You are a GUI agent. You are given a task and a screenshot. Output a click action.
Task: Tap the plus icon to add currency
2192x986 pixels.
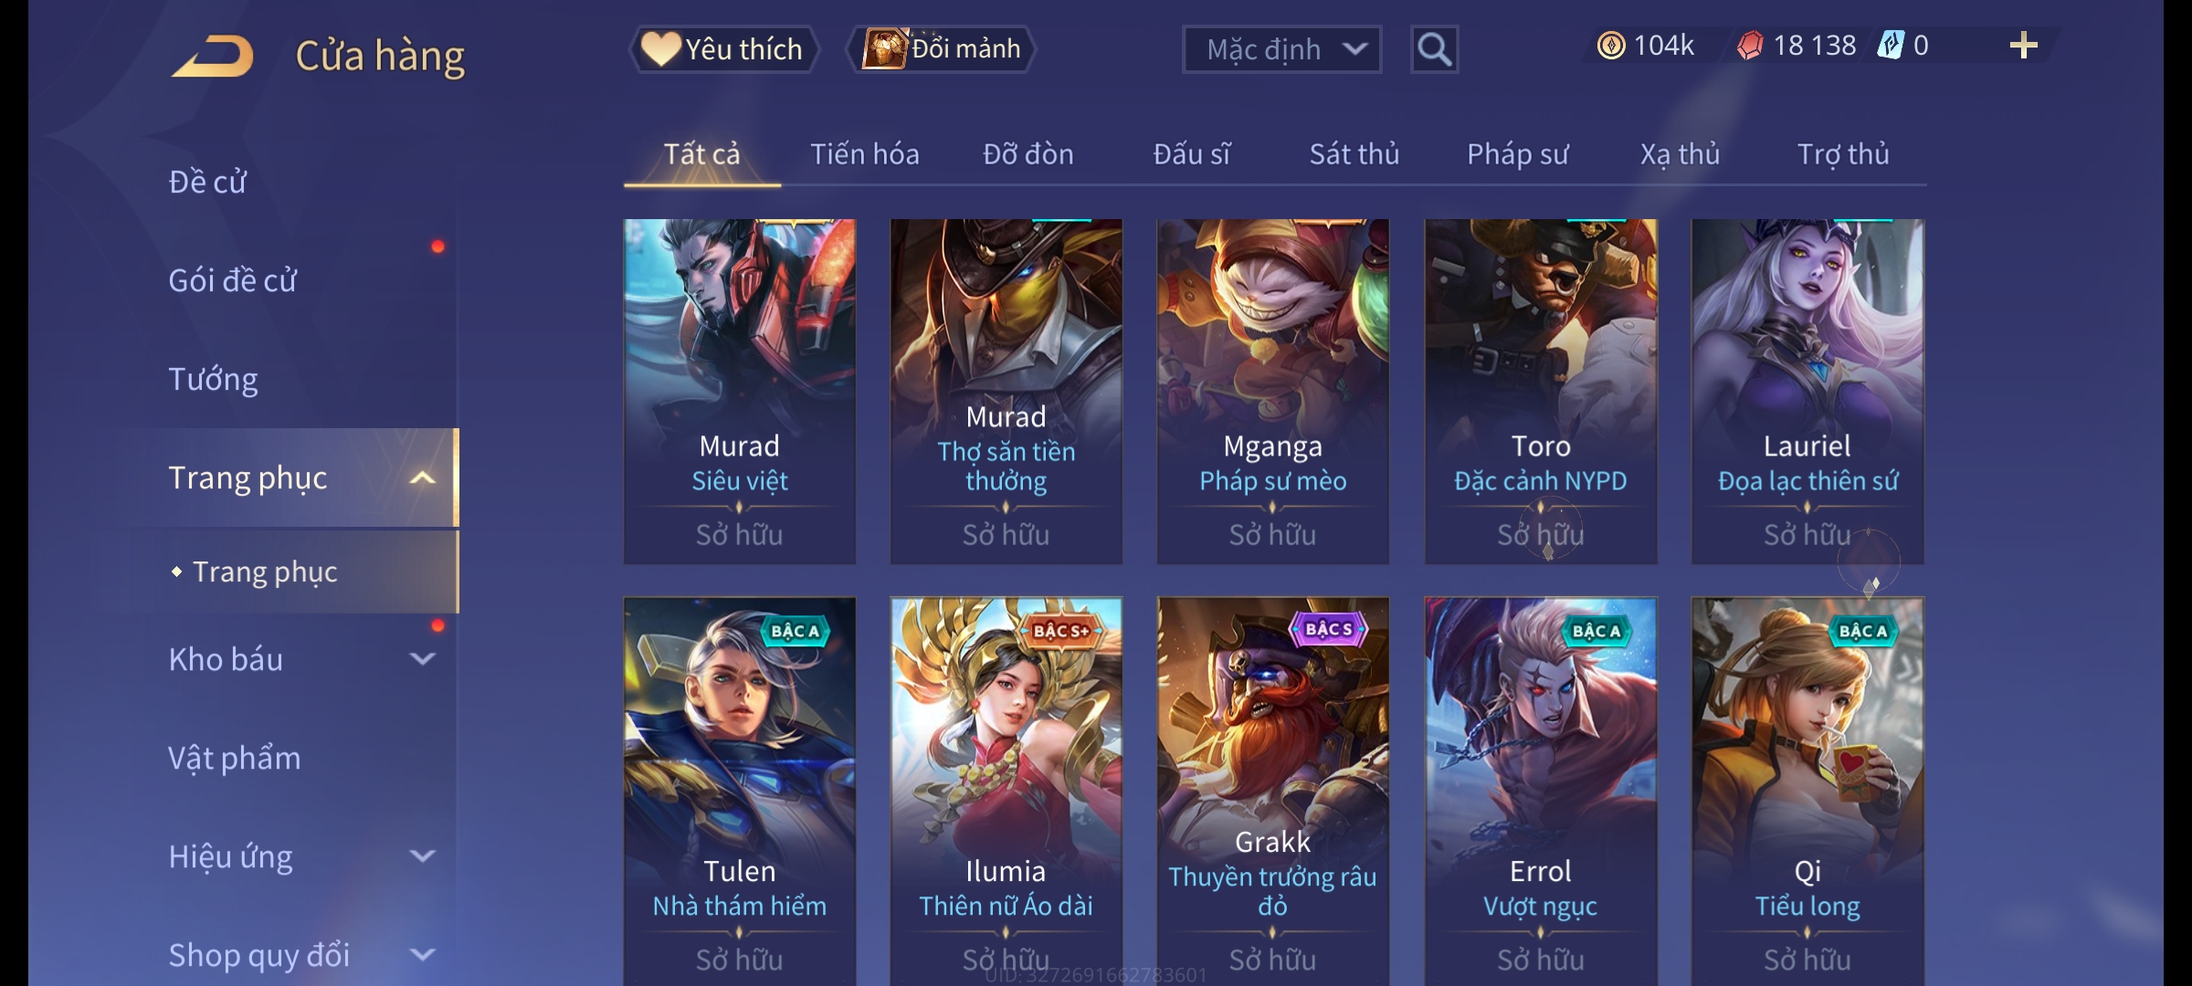click(x=2024, y=46)
